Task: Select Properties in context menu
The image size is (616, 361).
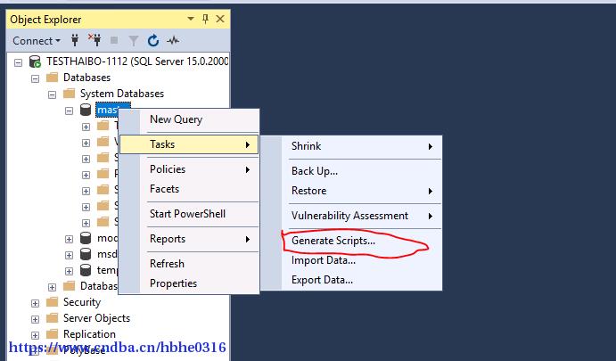Action: tap(173, 283)
